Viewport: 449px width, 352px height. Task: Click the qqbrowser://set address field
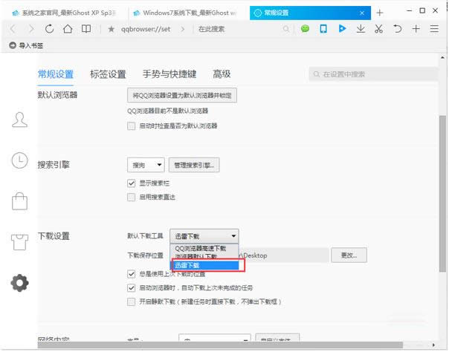[x=146, y=29]
